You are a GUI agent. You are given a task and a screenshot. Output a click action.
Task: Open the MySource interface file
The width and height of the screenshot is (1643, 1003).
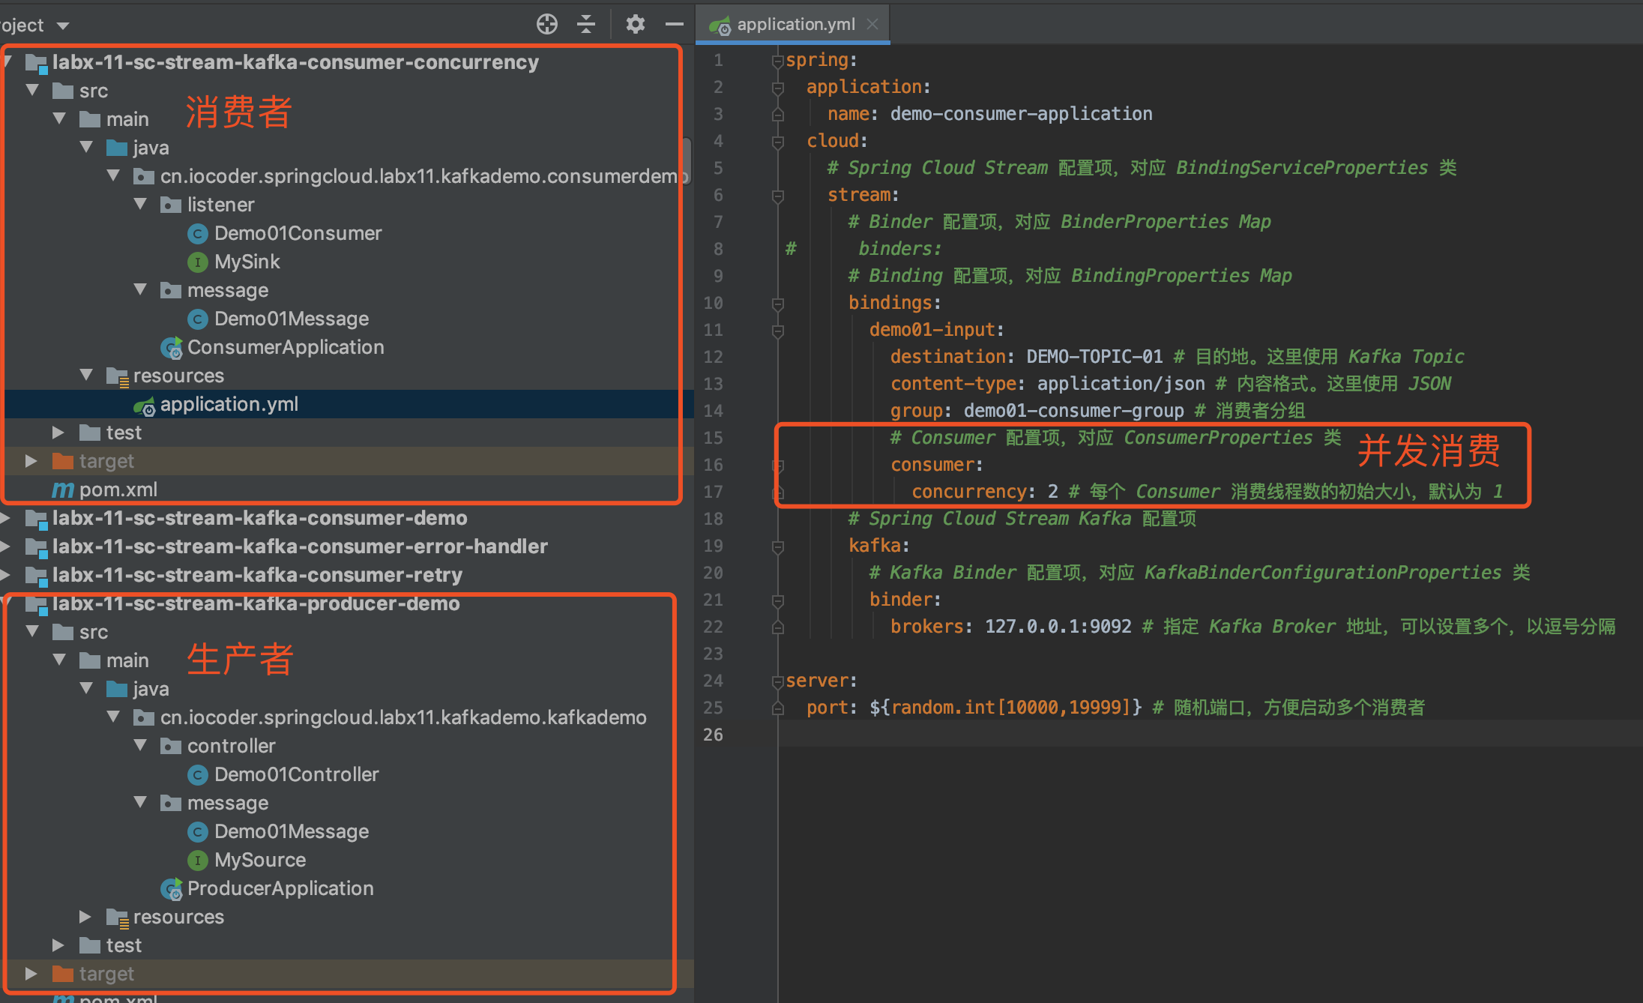259,861
